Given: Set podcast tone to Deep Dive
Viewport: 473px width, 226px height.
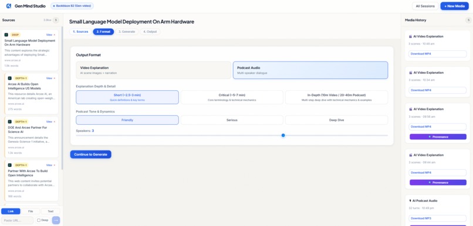Looking at the screenshot, I should coord(336,120).
